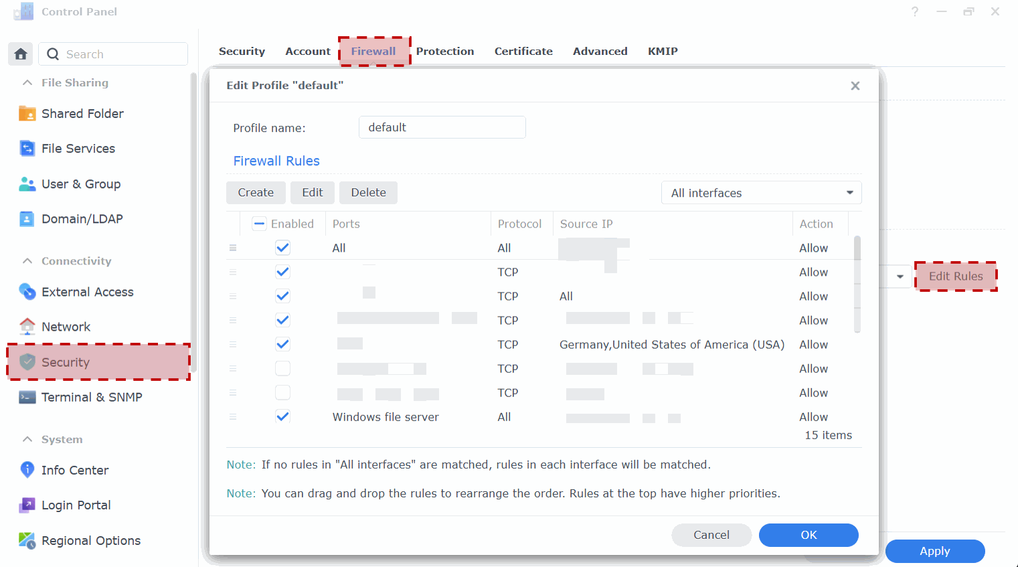Switch to the Account tab
This screenshot has width=1018, height=567.
[x=308, y=52]
